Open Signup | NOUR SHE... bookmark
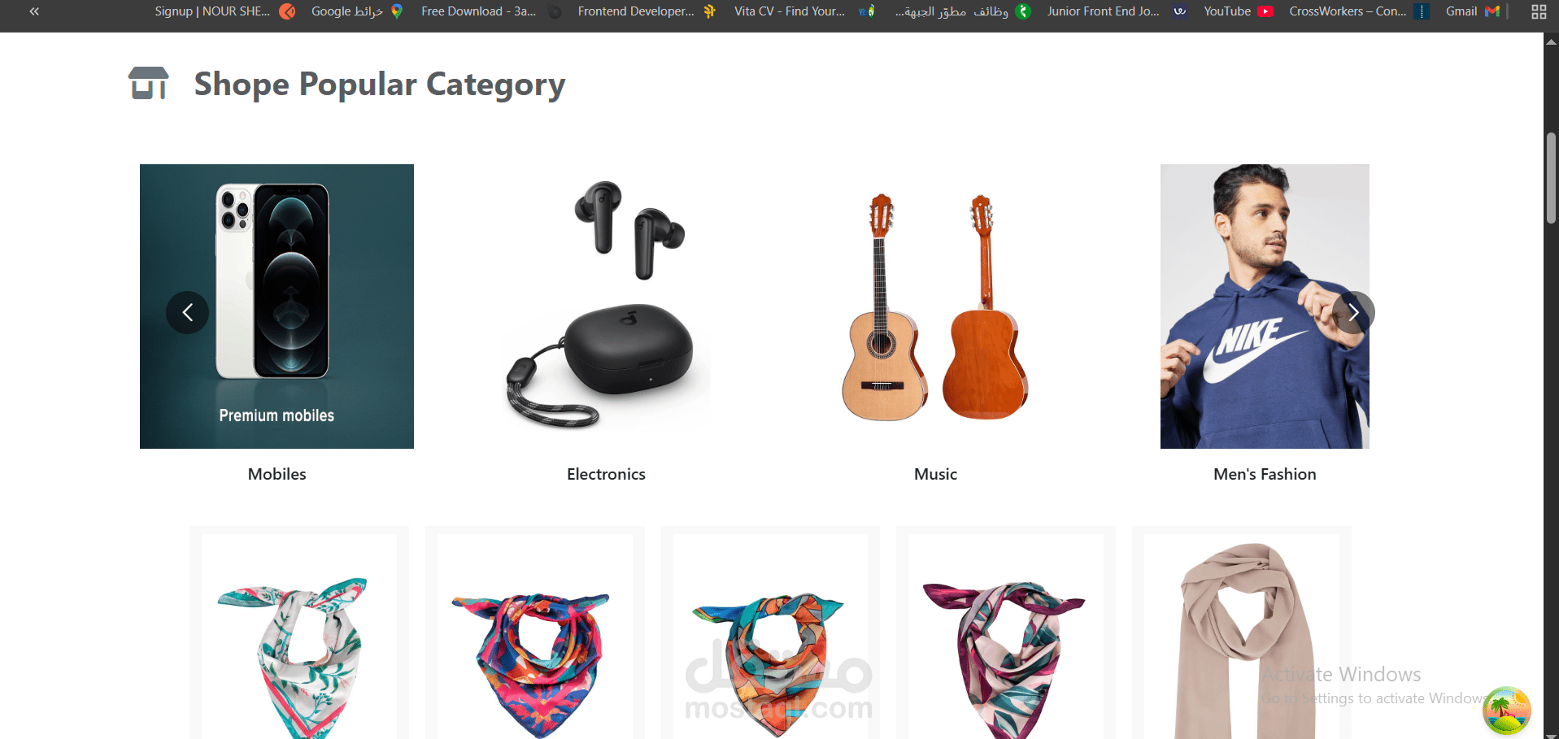The width and height of the screenshot is (1559, 739). [224, 11]
